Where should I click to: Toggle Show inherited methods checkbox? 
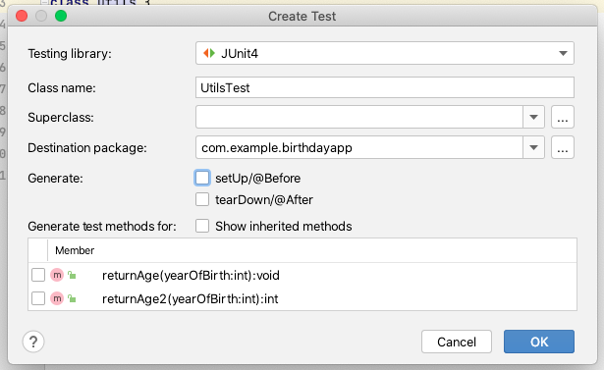coord(202,226)
